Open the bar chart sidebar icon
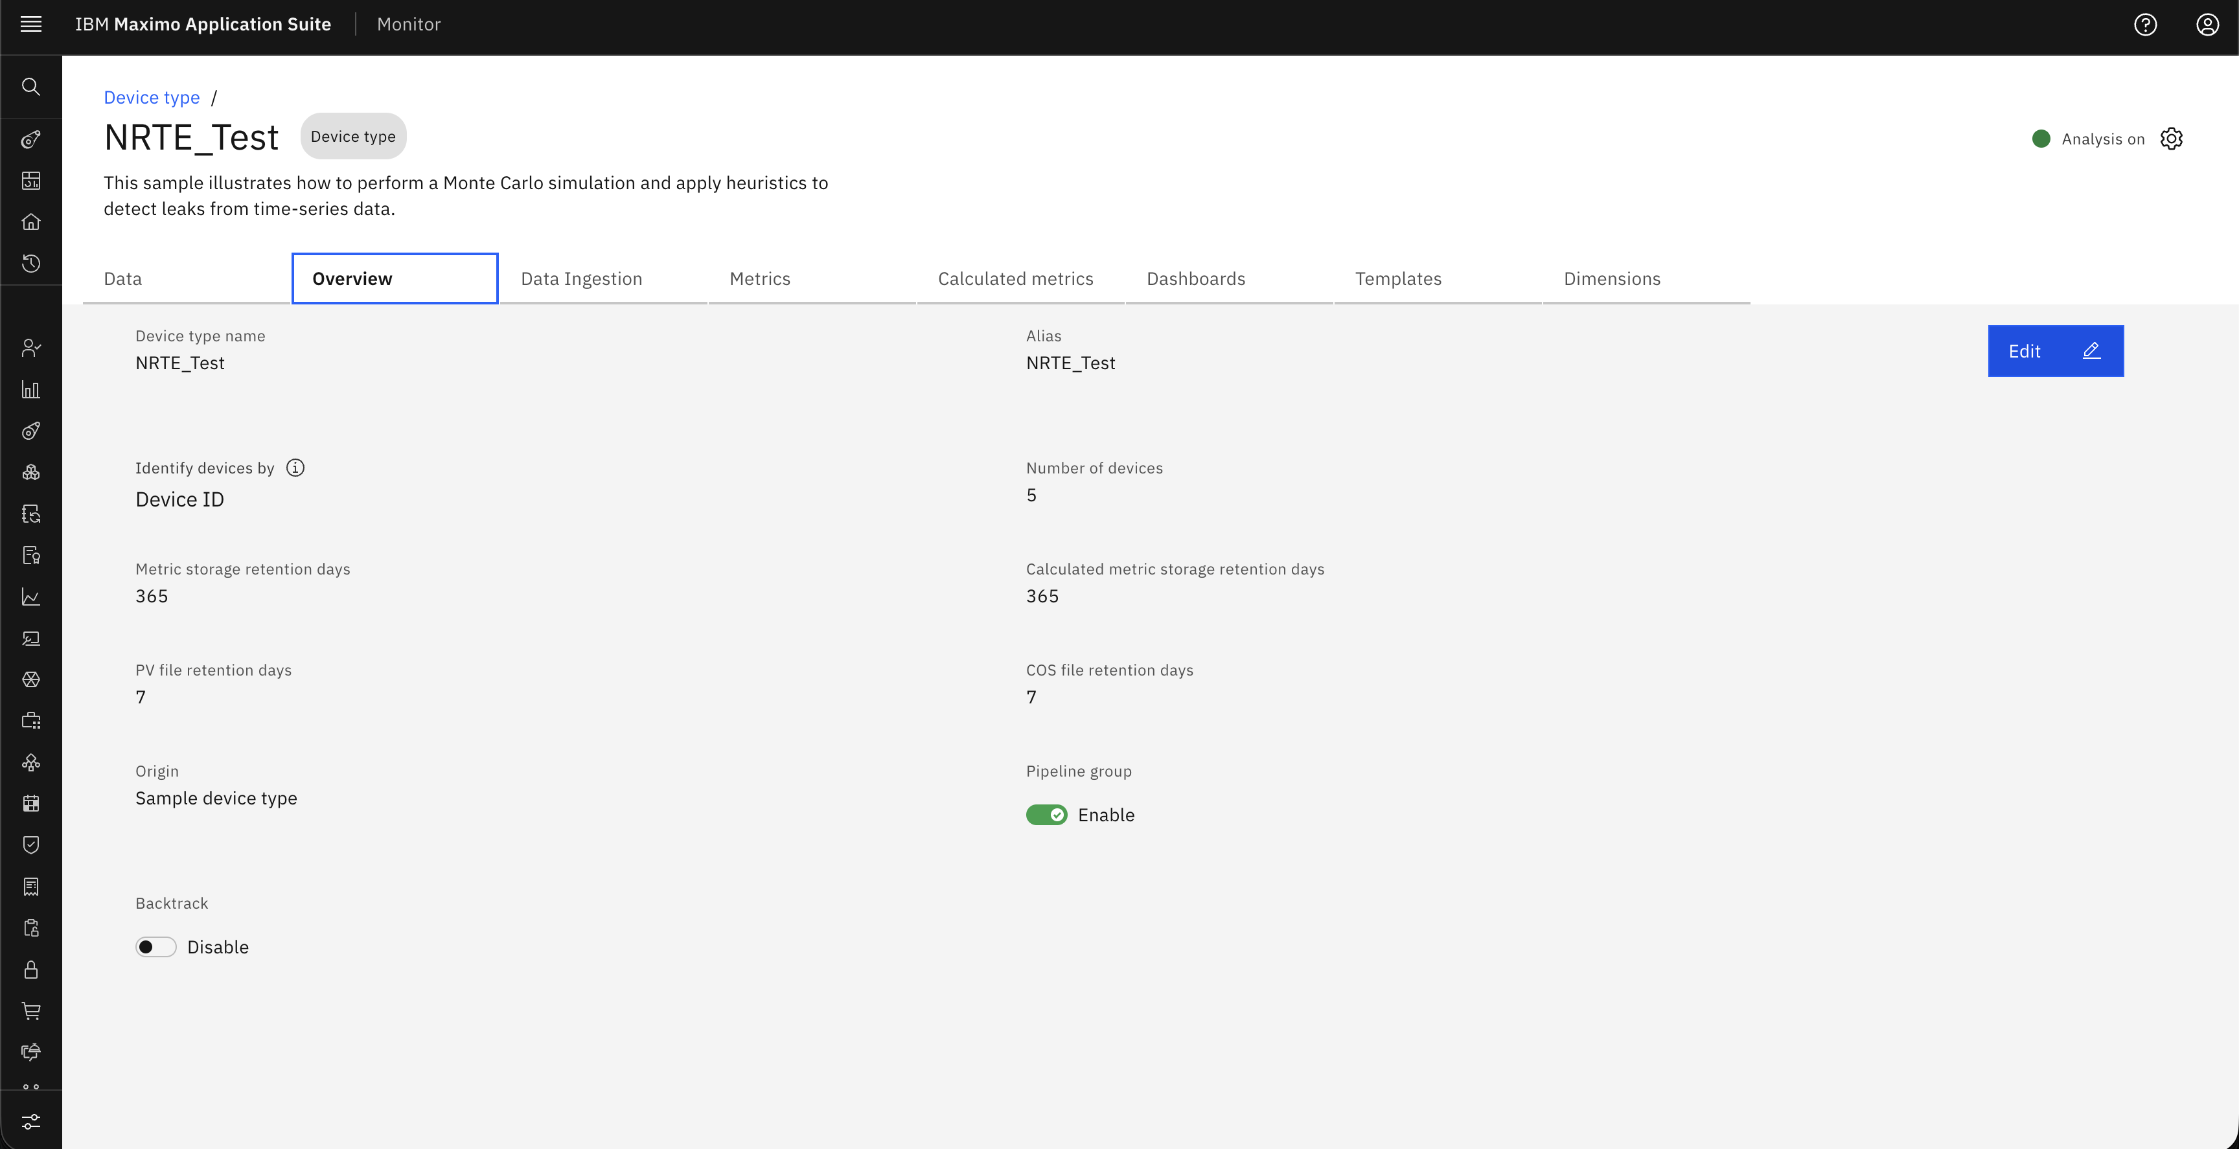The width and height of the screenshot is (2239, 1149). 30,389
